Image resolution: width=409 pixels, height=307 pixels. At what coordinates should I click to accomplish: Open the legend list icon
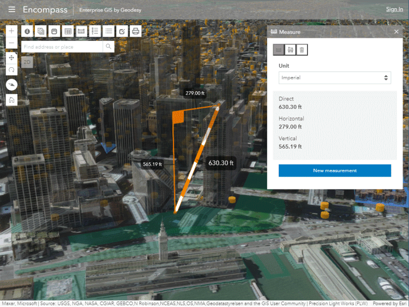[95, 31]
